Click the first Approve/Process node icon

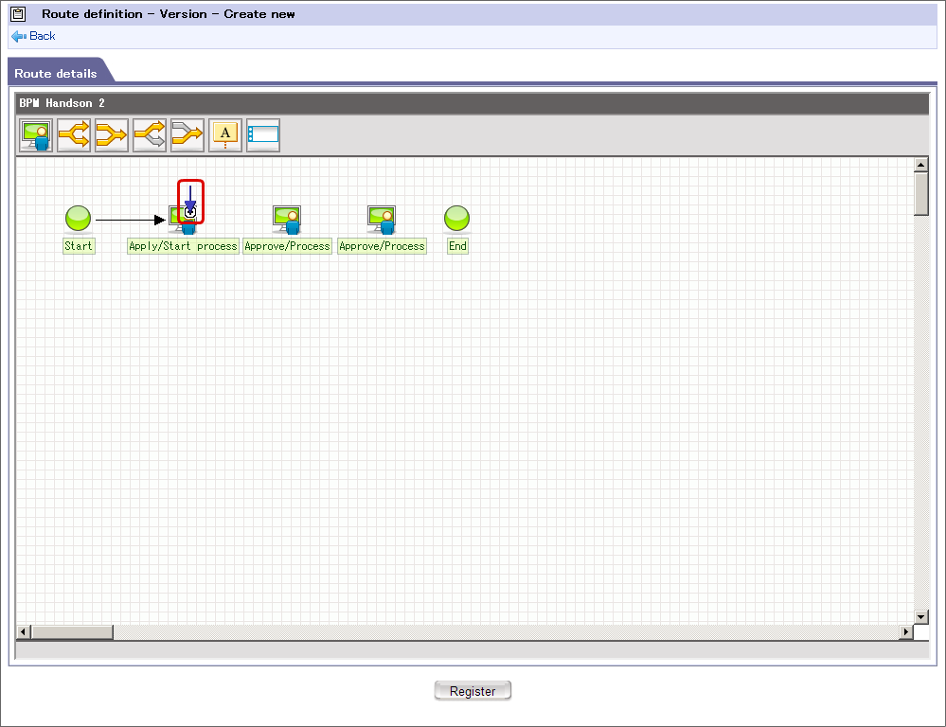coord(287,220)
